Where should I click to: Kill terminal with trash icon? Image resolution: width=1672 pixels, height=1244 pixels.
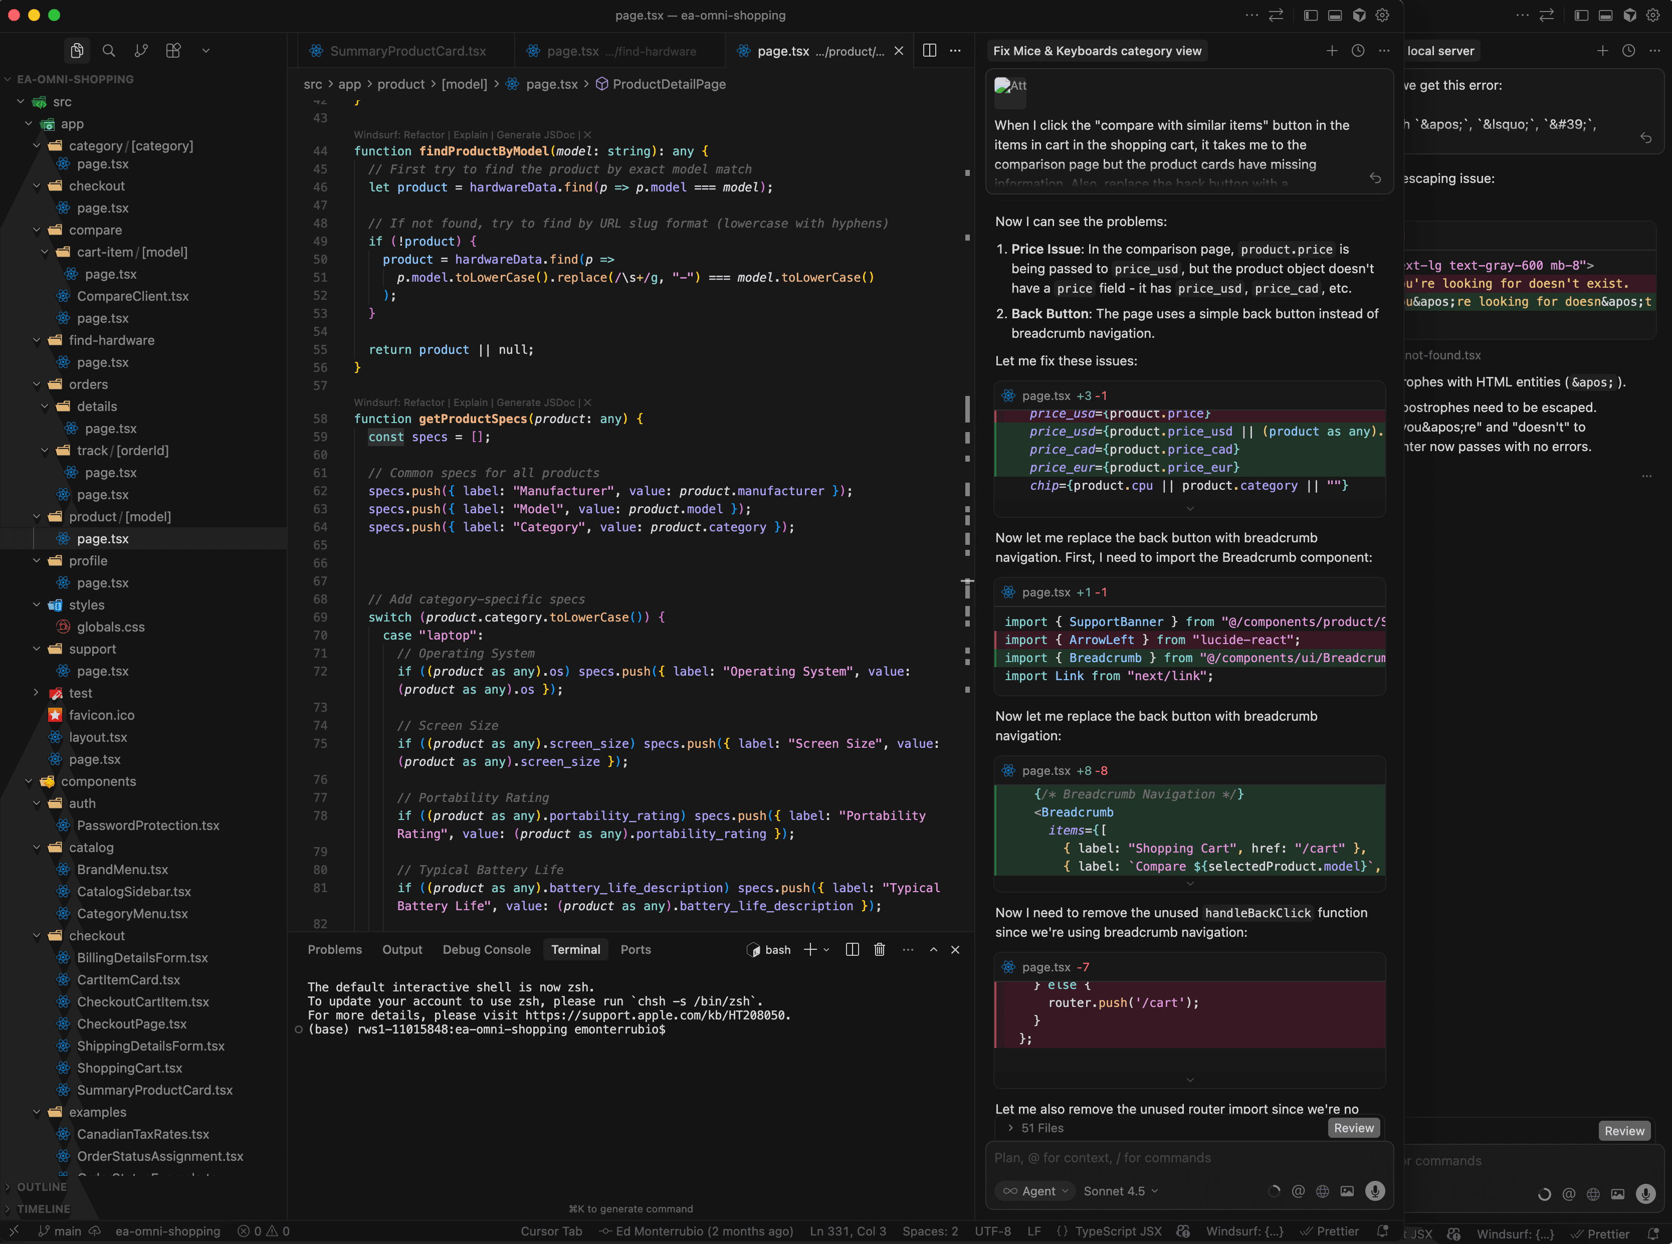(x=879, y=950)
